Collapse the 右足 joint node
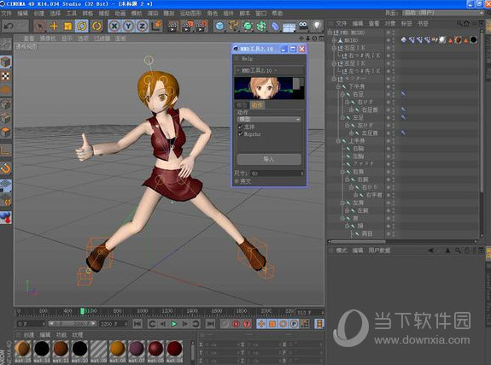The width and height of the screenshot is (491, 365). tap(342, 94)
